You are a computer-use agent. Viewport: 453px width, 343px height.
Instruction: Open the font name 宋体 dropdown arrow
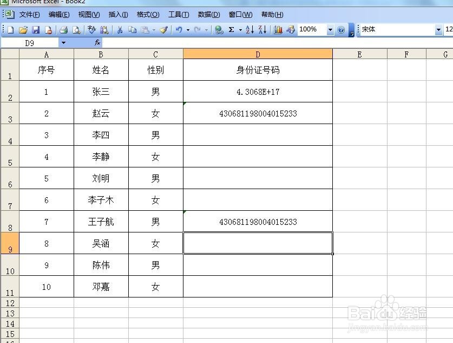click(x=438, y=30)
